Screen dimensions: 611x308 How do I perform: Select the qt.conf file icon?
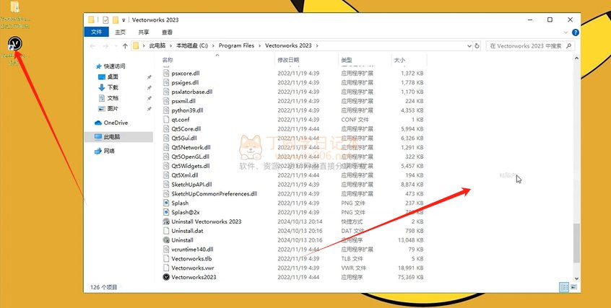coord(166,120)
